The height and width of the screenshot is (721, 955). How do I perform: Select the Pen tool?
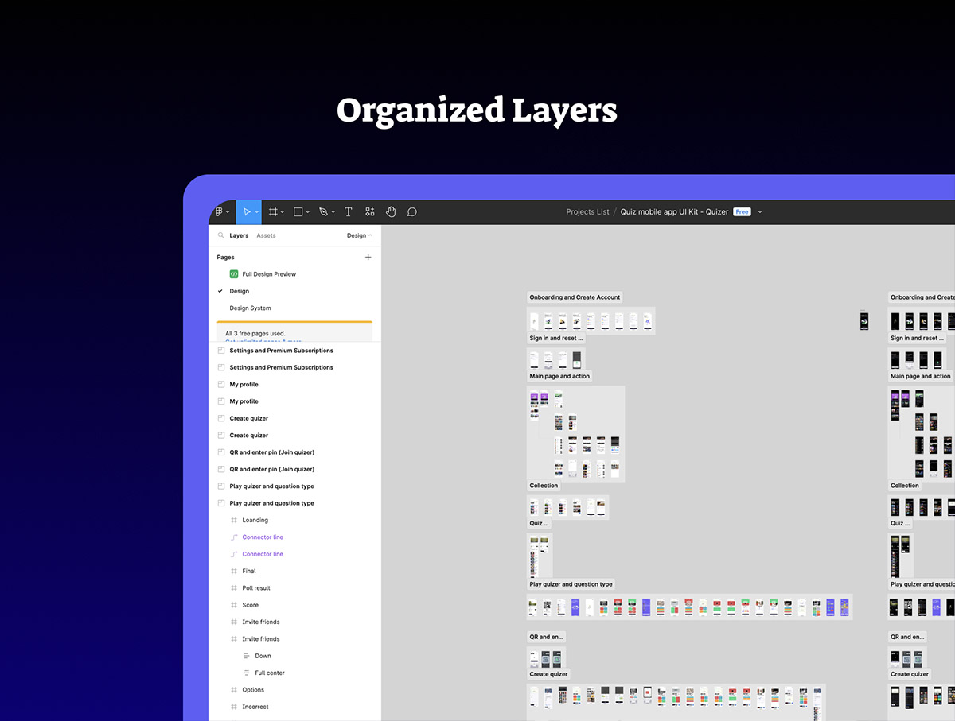[322, 212]
